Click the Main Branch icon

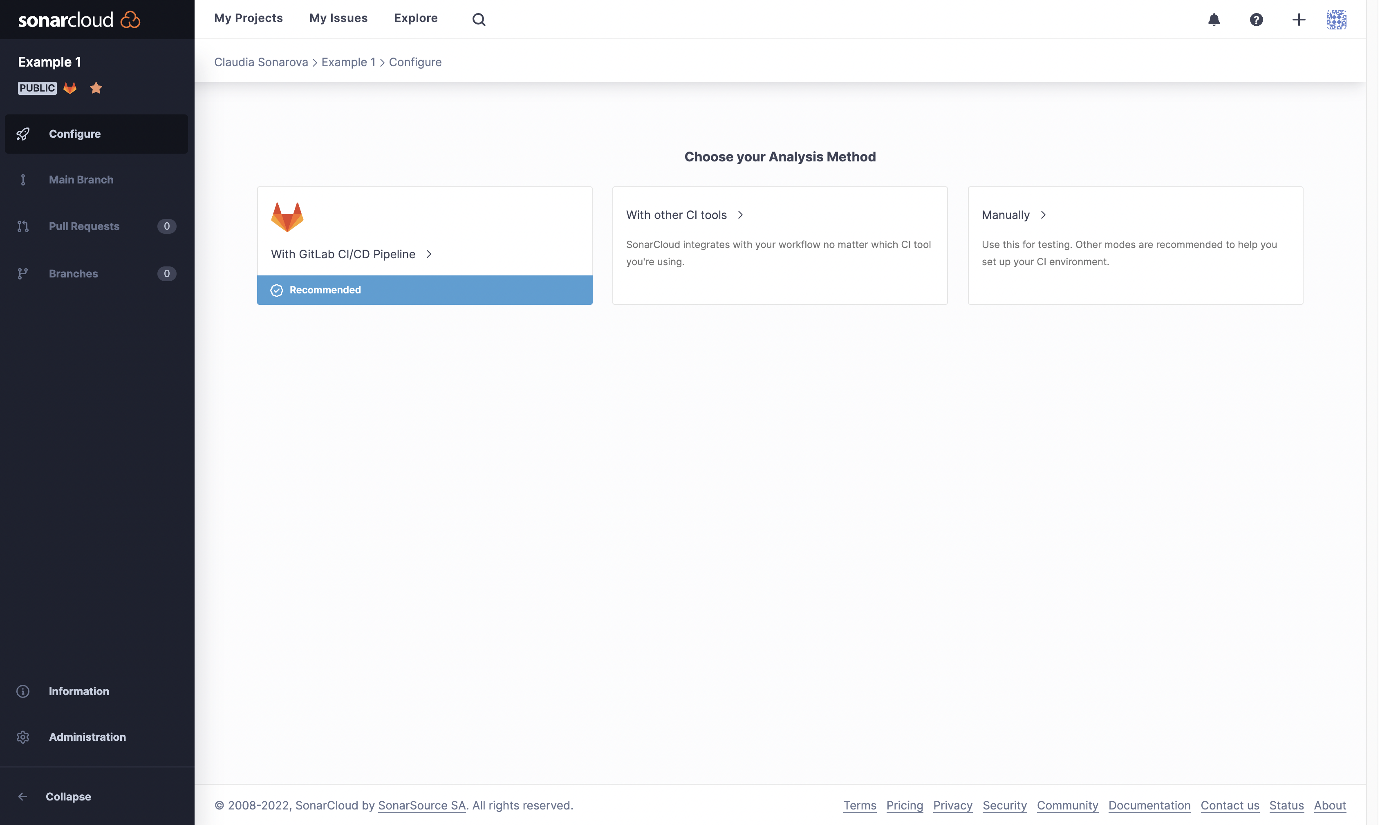23,179
